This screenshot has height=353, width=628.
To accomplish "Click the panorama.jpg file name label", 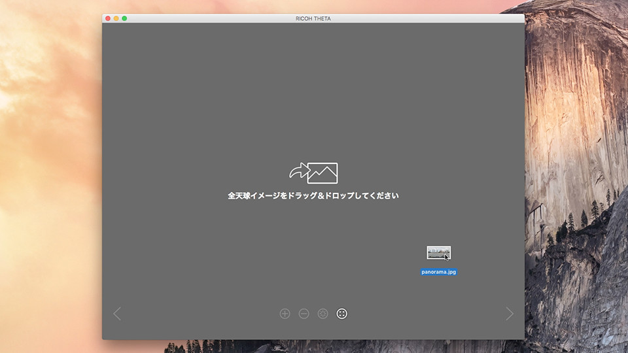I will click(x=438, y=272).
